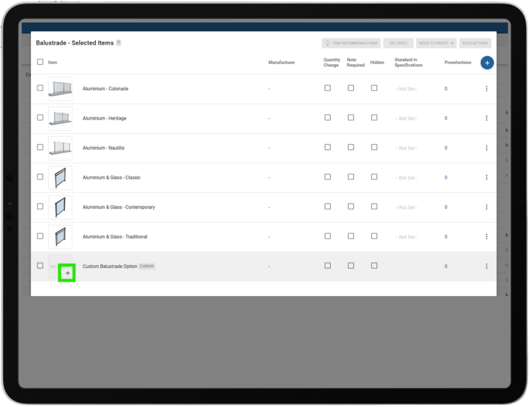
Task: Expand the Move to Group dropdown
Action: pos(436,43)
